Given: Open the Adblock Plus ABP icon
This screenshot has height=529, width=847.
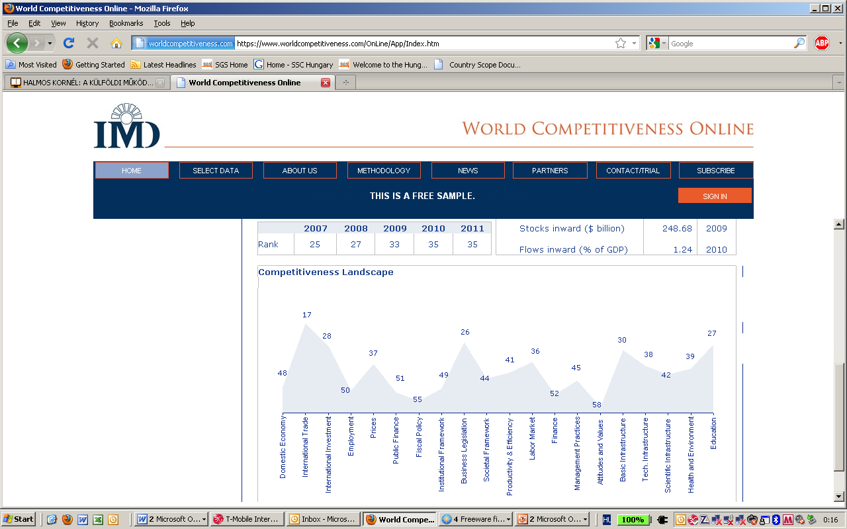Looking at the screenshot, I should [x=822, y=43].
